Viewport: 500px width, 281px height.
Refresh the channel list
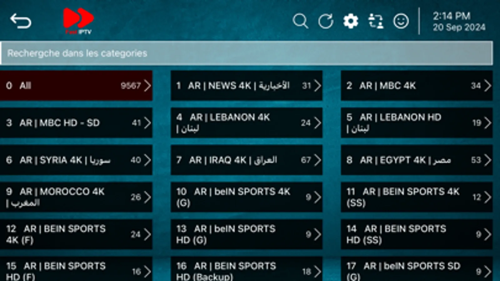tap(326, 21)
